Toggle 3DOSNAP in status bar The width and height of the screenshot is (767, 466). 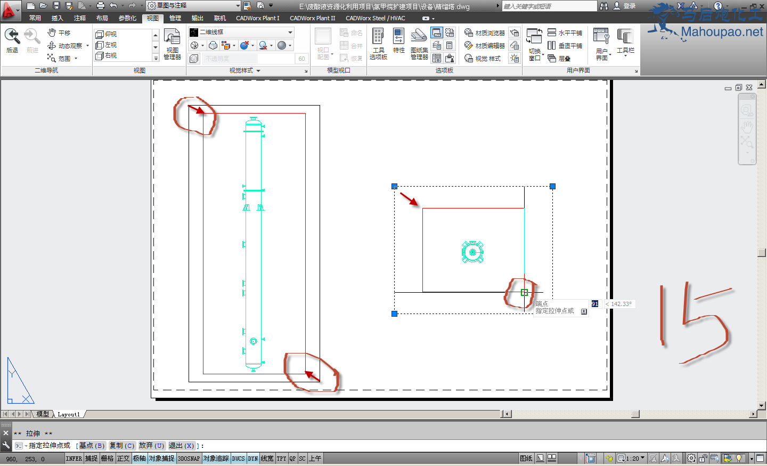coord(189,459)
